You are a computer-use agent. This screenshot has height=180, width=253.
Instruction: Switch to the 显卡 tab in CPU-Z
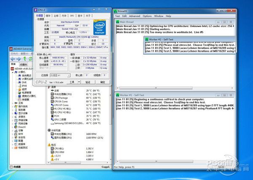coord(80,16)
